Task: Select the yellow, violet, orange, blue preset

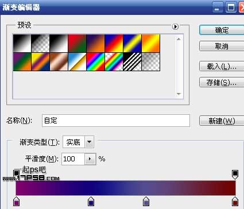Action: [x=40, y=61]
